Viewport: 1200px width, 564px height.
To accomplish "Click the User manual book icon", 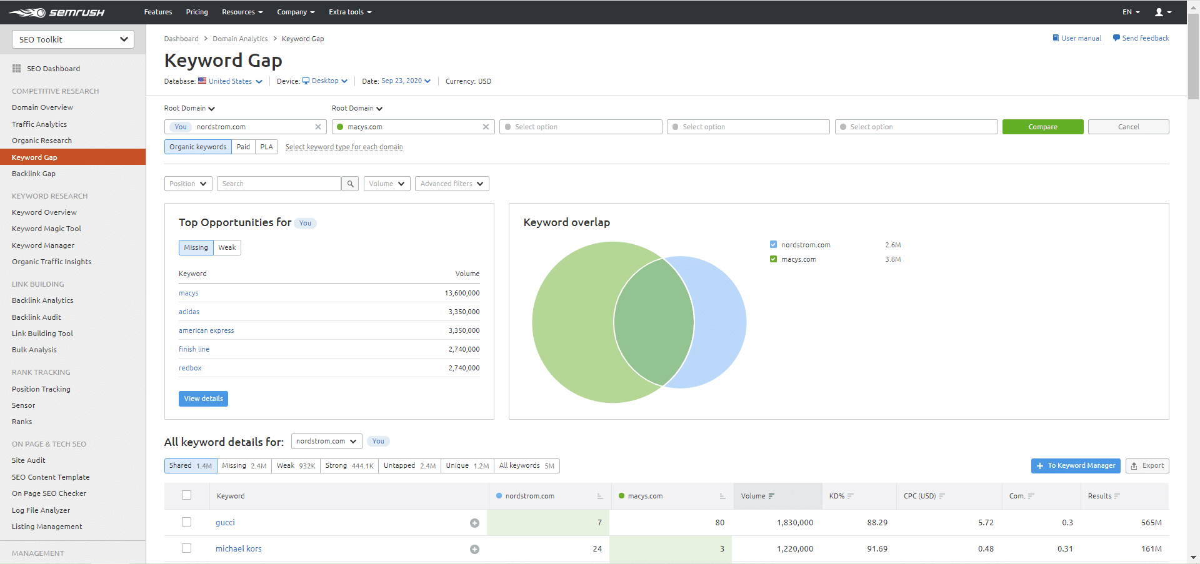I will tap(1056, 38).
